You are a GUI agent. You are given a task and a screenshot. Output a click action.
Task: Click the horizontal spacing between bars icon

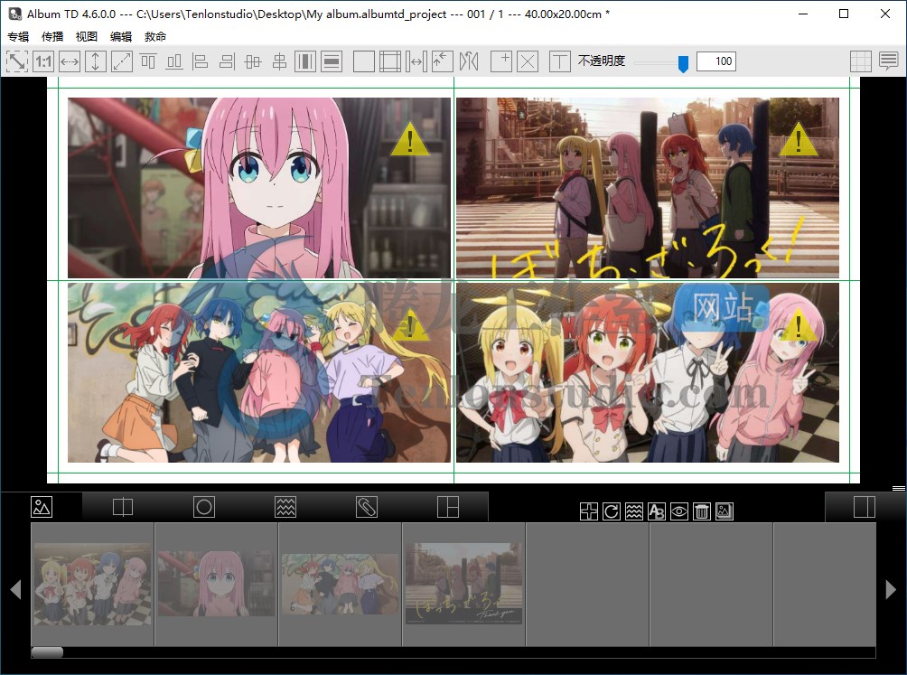(x=416, y=61)
